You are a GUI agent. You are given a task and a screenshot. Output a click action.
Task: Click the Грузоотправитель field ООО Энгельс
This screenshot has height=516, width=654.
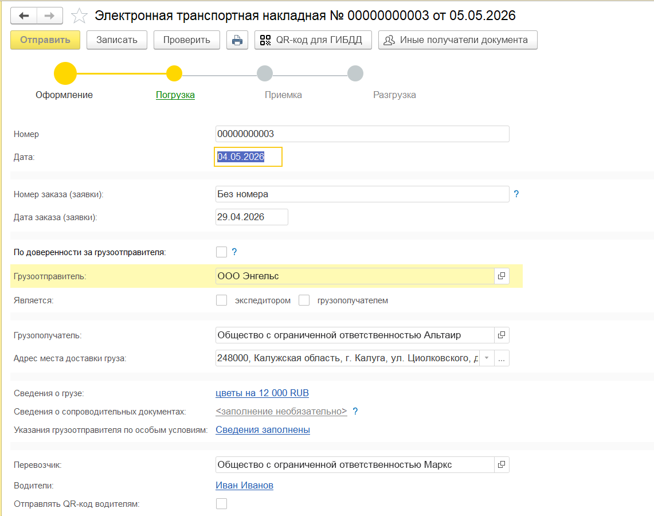[x=355, y=276]
